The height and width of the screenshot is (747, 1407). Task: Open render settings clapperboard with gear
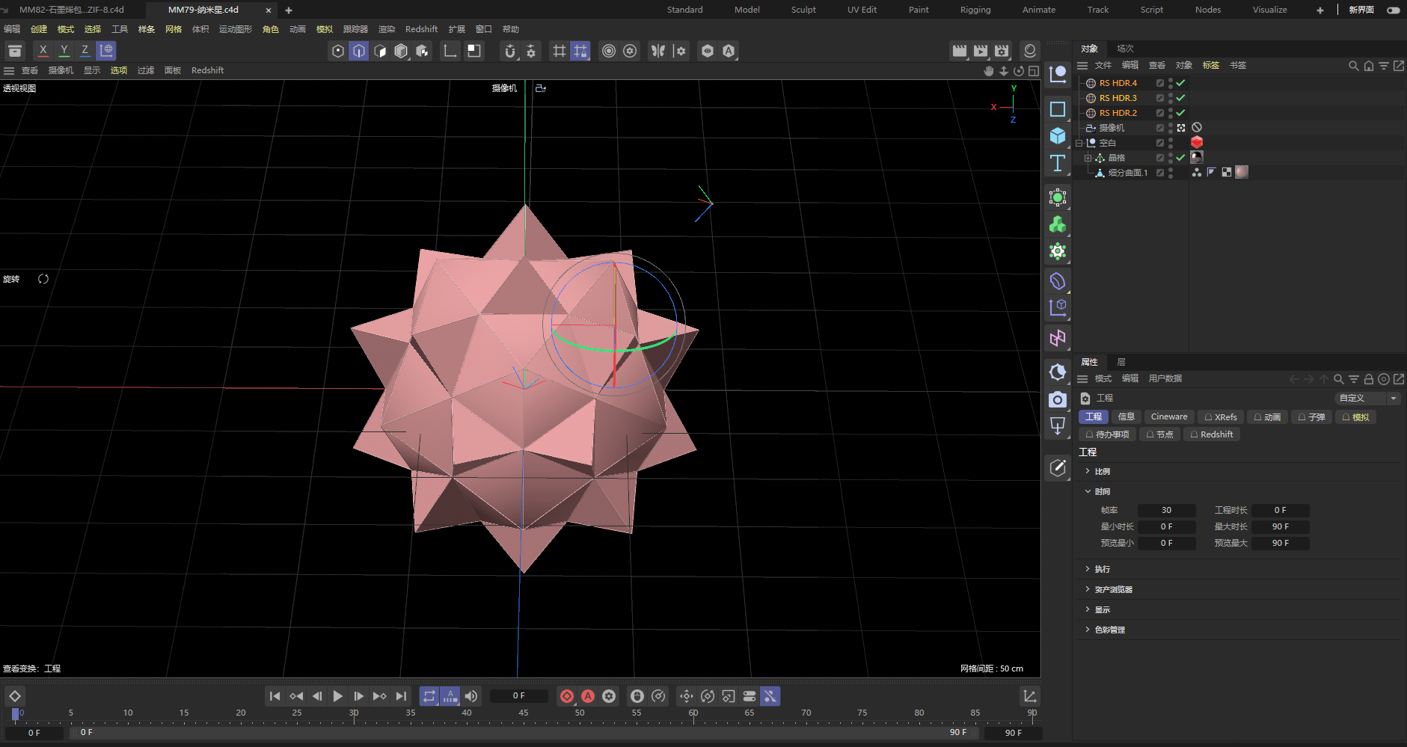point(1002,51)
